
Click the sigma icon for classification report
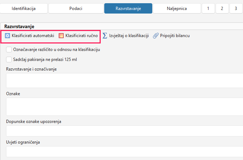105,36
